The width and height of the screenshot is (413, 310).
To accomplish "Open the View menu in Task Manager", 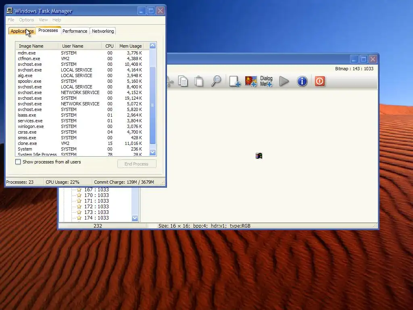I will point(43,20).
